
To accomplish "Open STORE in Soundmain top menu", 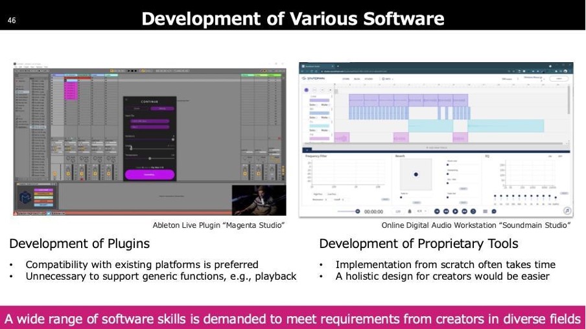I will (346, 79).
